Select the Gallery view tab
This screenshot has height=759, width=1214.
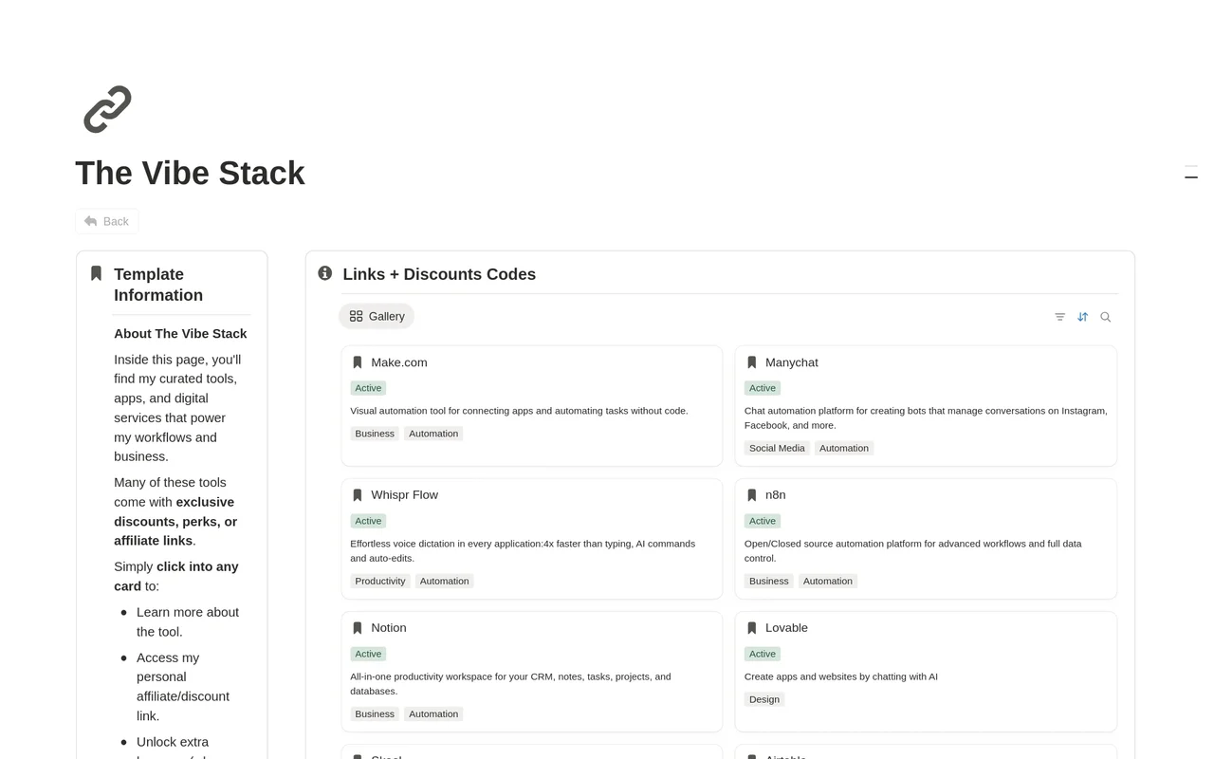click(x=377, y=316)
